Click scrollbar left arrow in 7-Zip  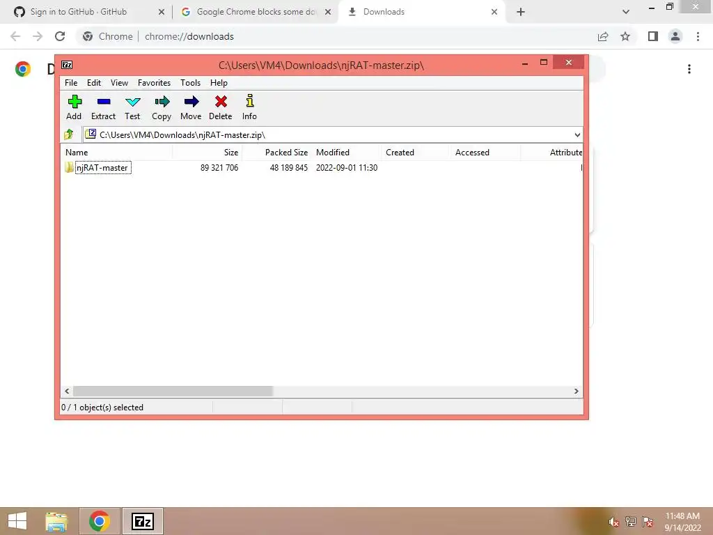pos(67,391)
